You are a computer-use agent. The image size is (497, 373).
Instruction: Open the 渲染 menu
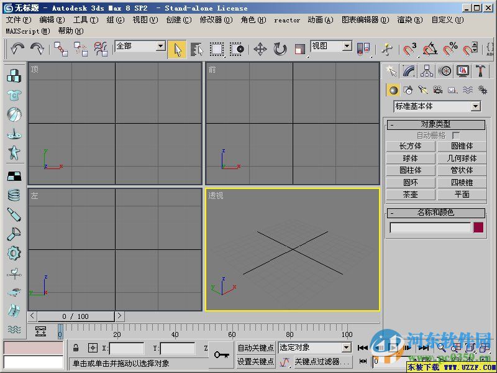(x=408, y=19)
